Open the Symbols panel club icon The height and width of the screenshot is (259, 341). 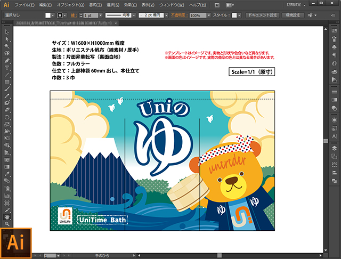[x=334, y=47]
